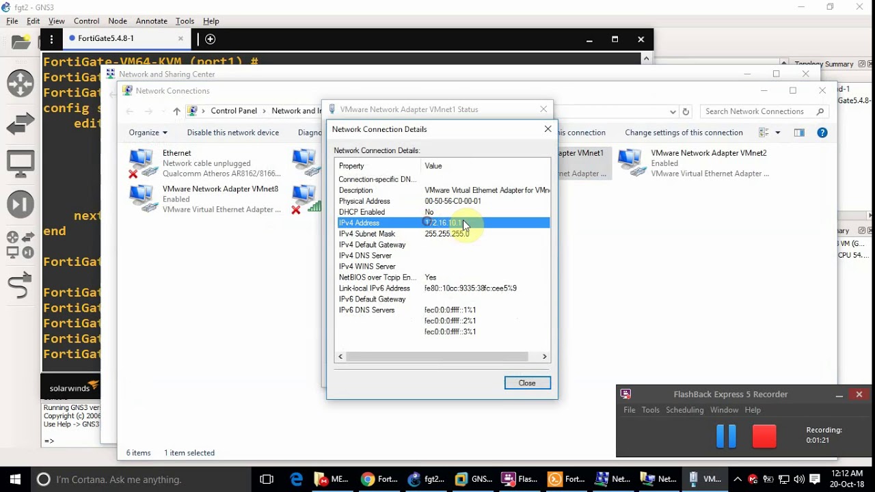Select VMware Network Adapter VMnet2
The width and height of the screenshot is (875, 492).
694,163
